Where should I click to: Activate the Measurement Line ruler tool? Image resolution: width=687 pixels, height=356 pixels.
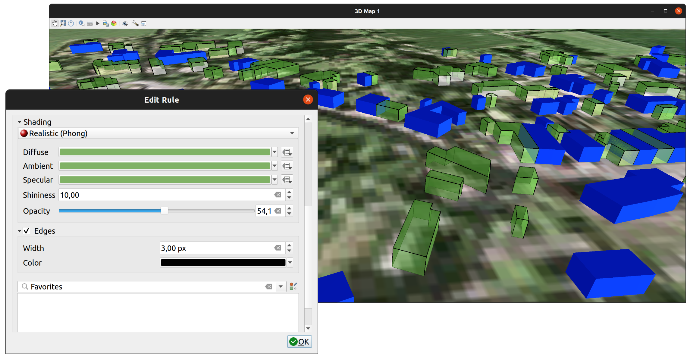[x=90, y=23]
